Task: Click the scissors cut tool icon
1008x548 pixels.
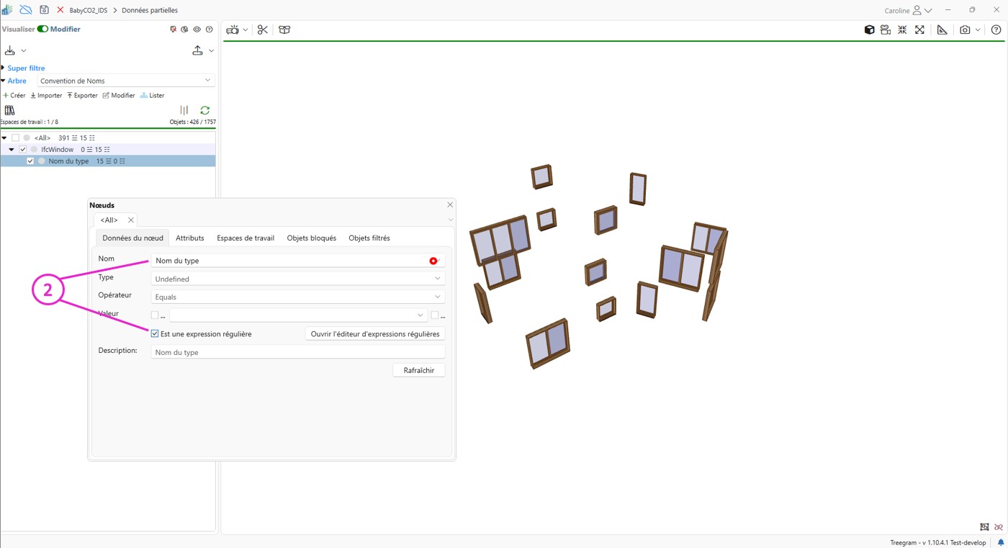Action: (x=262, y=30)
